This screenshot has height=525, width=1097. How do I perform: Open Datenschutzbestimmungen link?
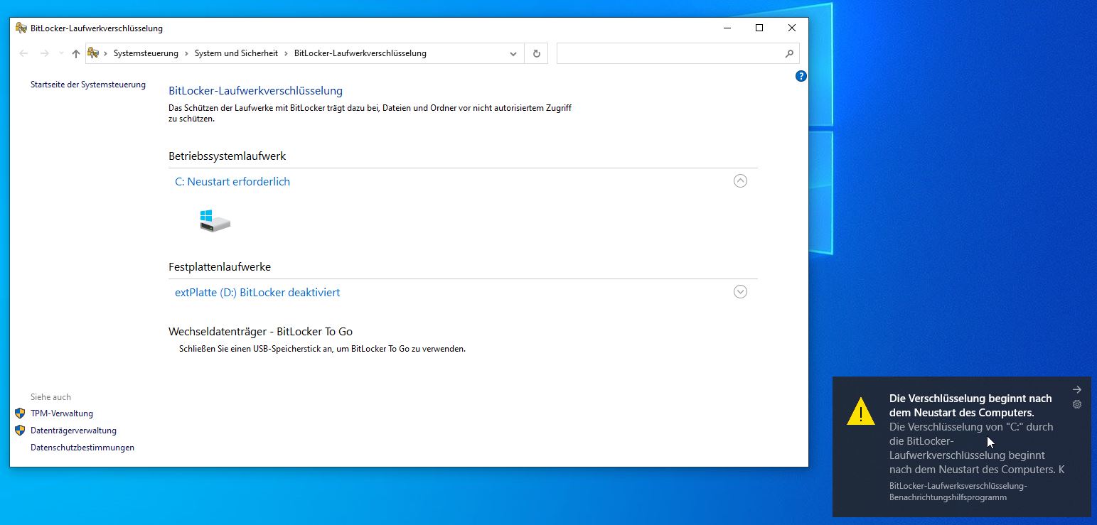coord(82,448)
